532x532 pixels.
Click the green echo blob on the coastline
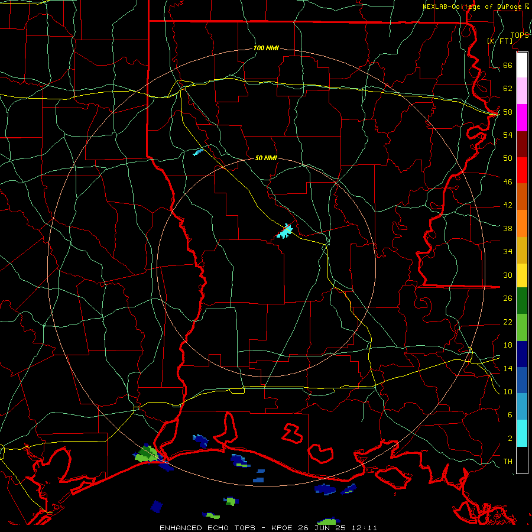147,455
